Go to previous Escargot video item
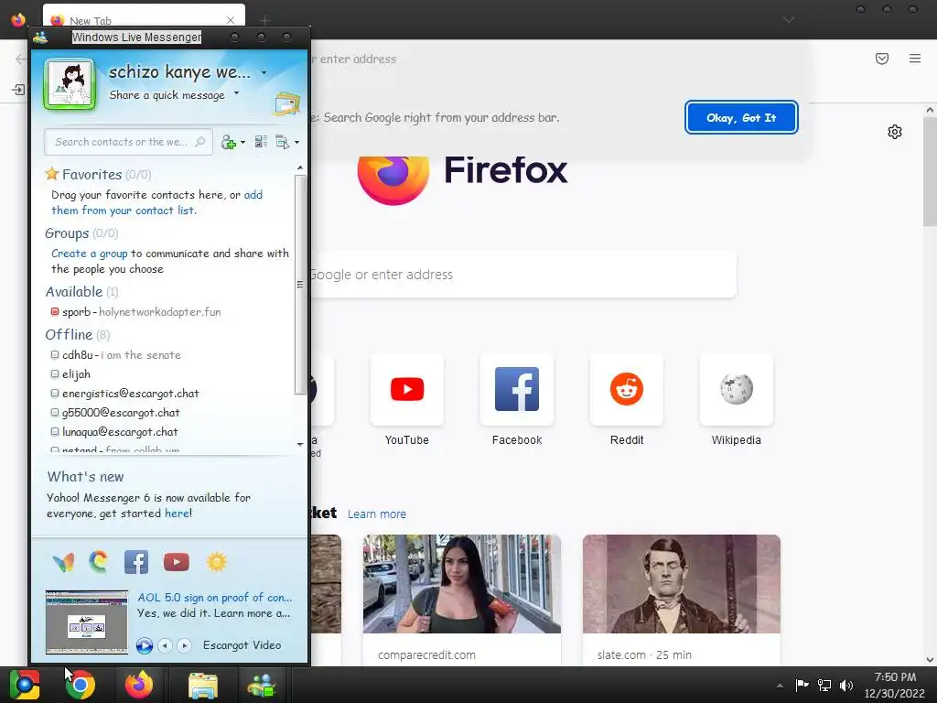937x703 pixels. [x=165, y=645]
